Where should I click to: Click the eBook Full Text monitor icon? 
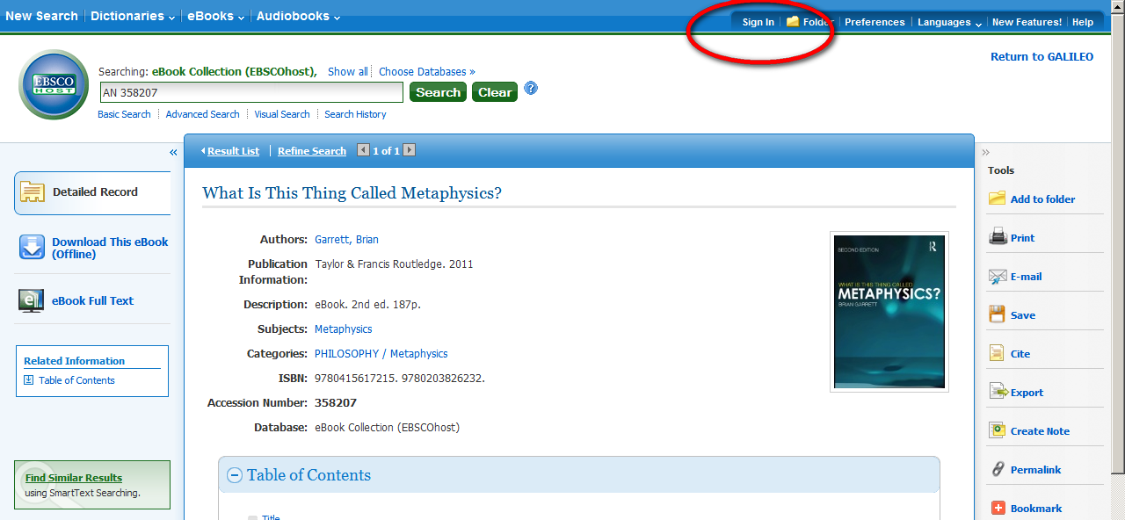pyautogui.click(x=32, y=300)
